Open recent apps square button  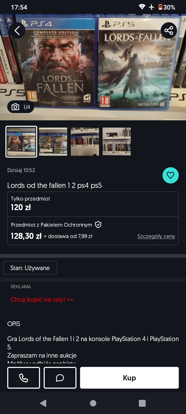point(142,403)
